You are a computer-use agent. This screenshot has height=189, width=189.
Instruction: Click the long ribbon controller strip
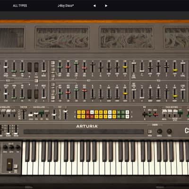point(84,132)
